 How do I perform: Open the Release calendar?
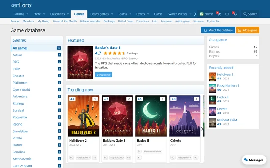pyautogui.click(x=90, y=21)
